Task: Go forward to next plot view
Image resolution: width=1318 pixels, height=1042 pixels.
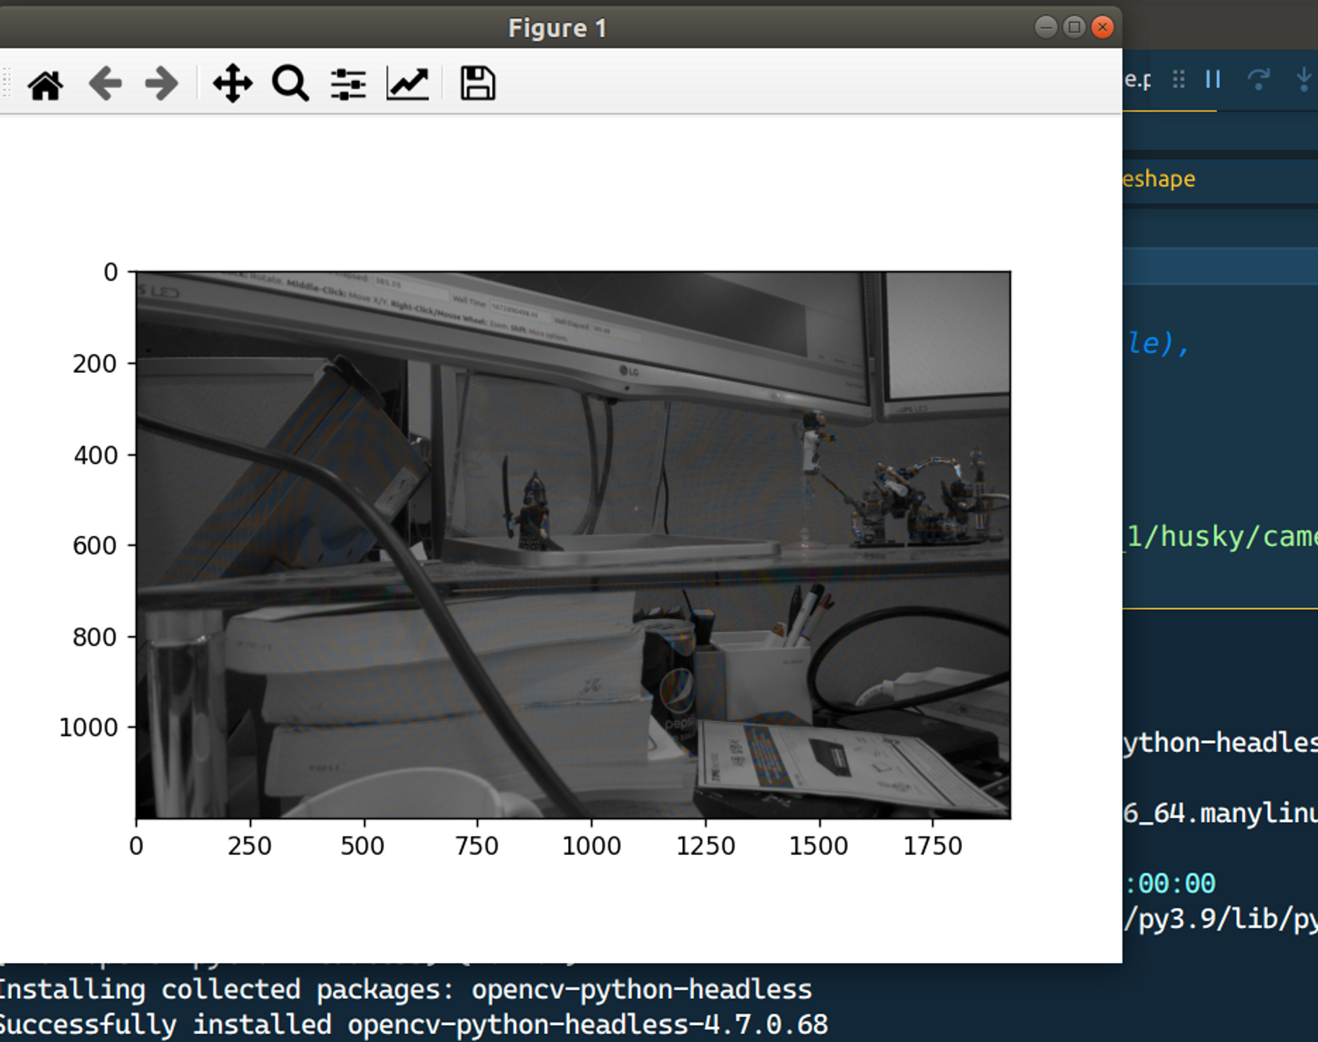Action: [161, 84]
